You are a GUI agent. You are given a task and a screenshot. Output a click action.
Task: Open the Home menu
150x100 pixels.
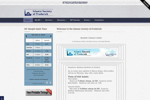coord(28,20)
